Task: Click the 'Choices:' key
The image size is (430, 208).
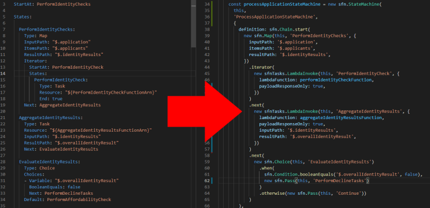Action: [x=34, y=174]
